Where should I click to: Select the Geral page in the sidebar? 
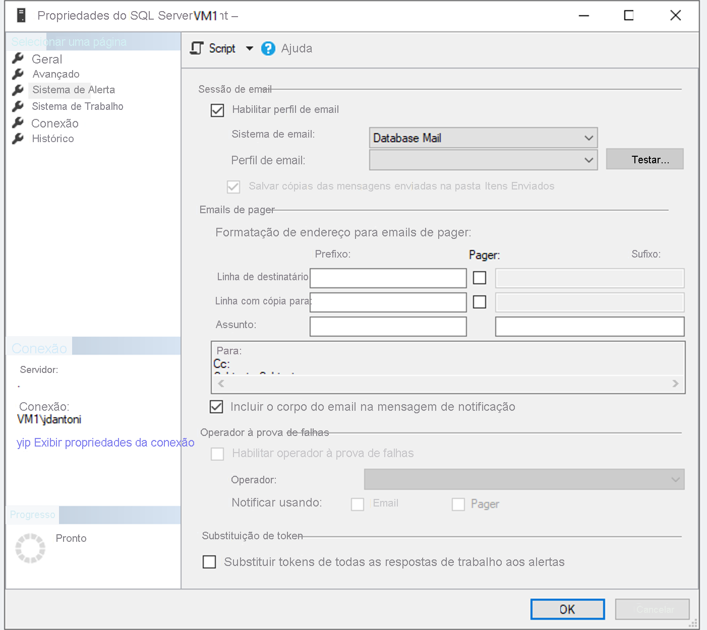coord(47,58)
